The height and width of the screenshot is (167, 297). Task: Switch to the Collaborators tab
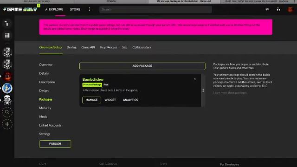tap(142, 47)
